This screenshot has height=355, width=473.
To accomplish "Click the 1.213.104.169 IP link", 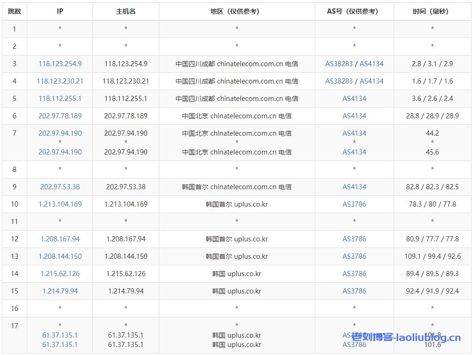I will pyautogui.click(x=60, y=204).
